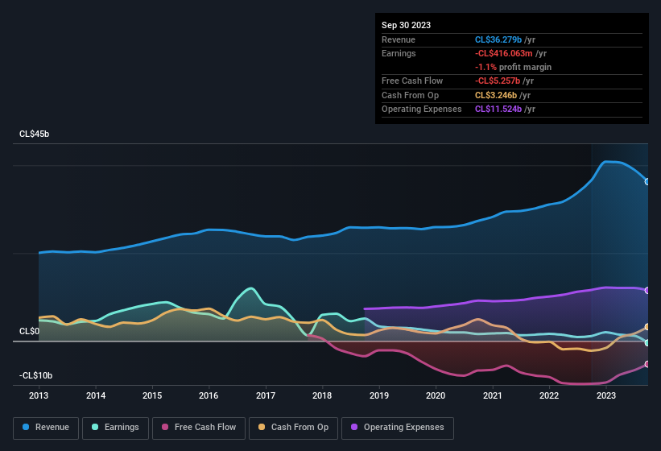Click the Earnings teal end-point marker

click(x=647, y=342)
